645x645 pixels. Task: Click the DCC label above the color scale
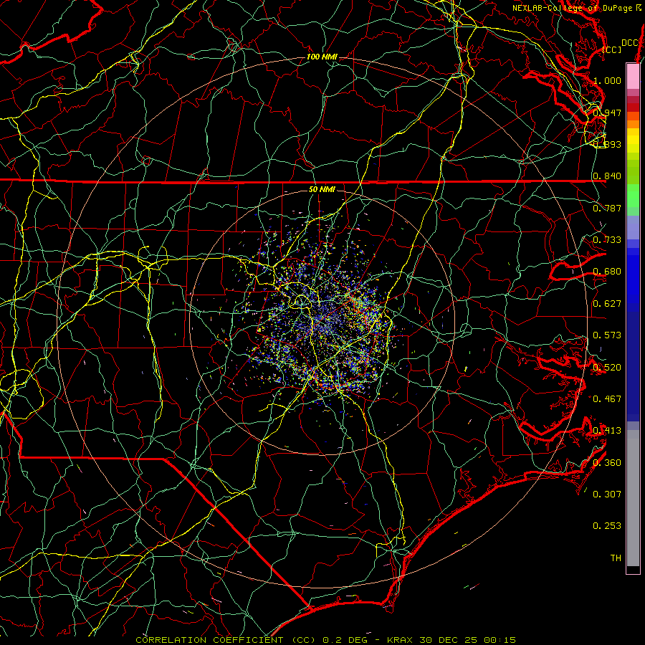(x=630, y=43)
